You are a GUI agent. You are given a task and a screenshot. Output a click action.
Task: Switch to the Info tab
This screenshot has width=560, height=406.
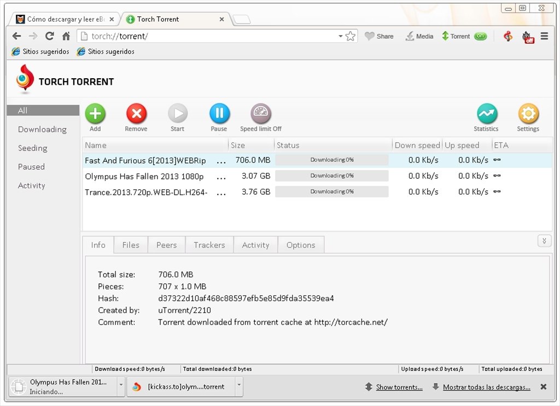click(x=98, y=245)
